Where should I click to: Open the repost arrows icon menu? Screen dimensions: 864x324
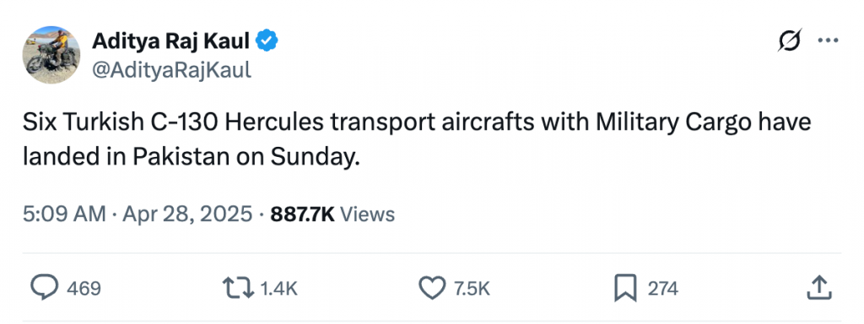[237, 288]
